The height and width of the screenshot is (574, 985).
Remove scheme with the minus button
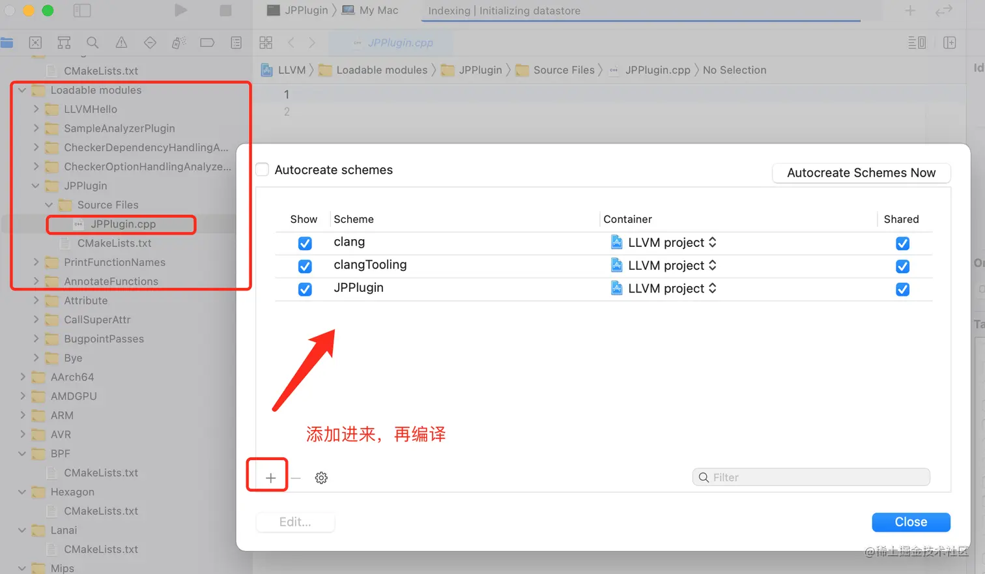(296, 478)
